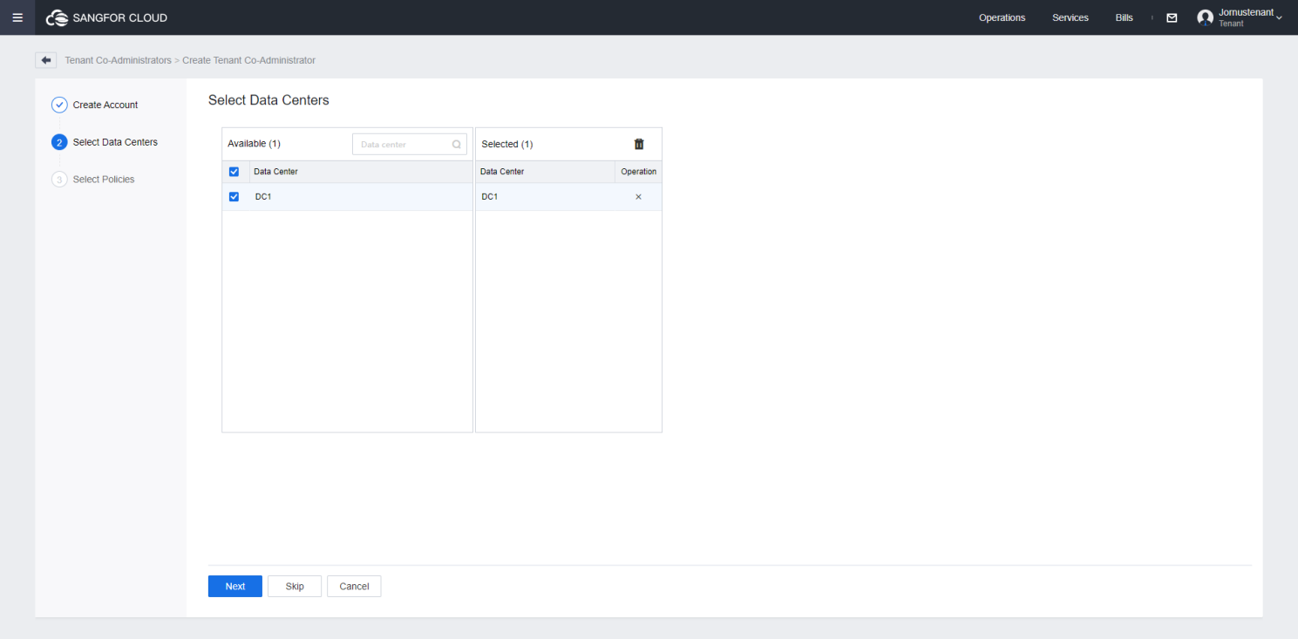Click the Sangfor Cloud logo
The width and height of the screenshot is (1298, 639).
coord(106,17)
